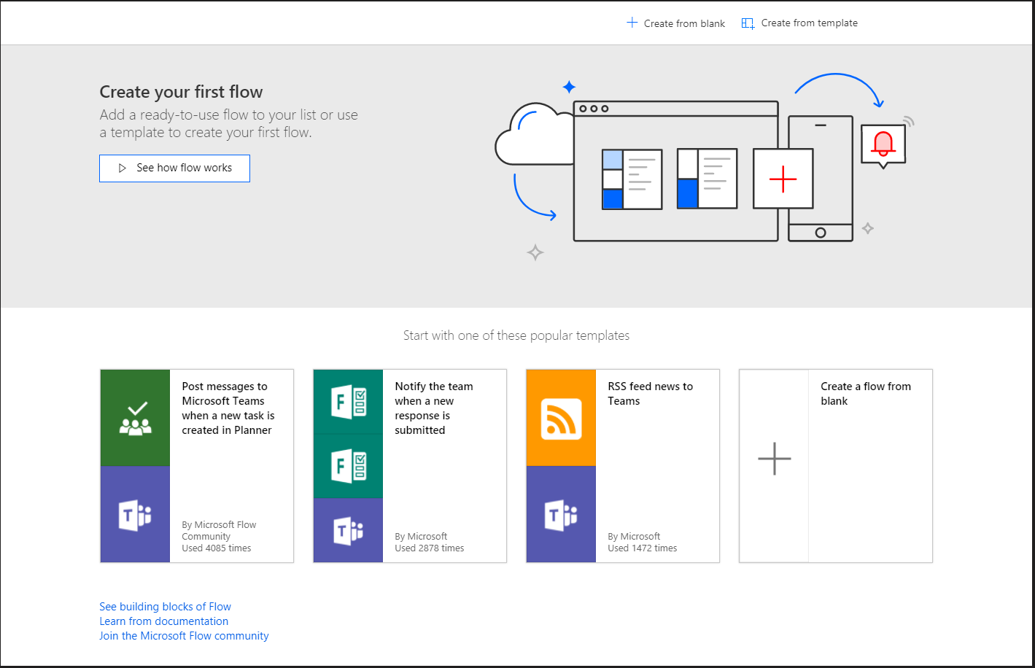Click the plus icon beside Create from blank
This screenshot has width=1035, height=668.
click(x=632, y=23)
